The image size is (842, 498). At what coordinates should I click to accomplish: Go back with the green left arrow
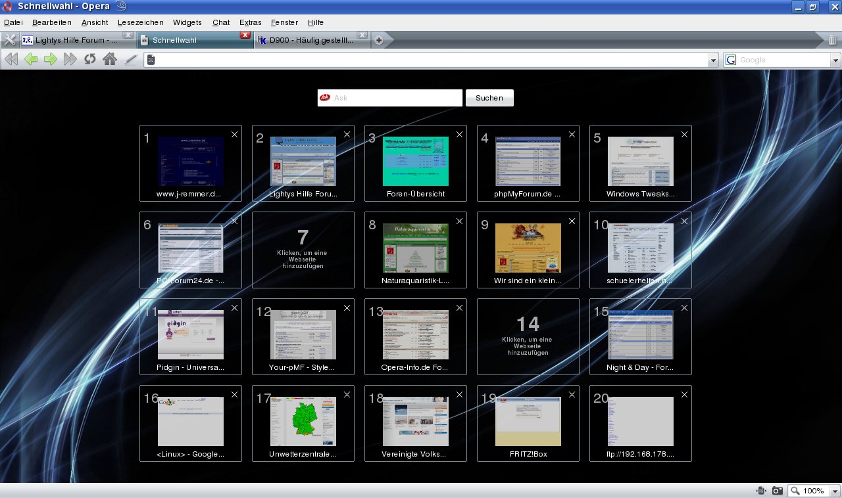tap(31, 60)
